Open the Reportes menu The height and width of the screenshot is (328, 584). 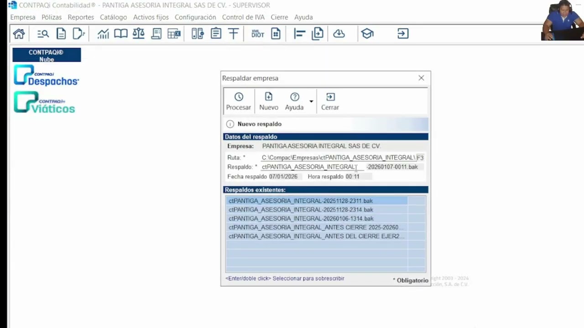81,17
